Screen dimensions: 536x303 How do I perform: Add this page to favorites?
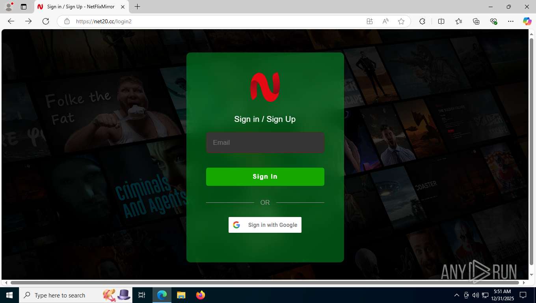click(401, 21)
